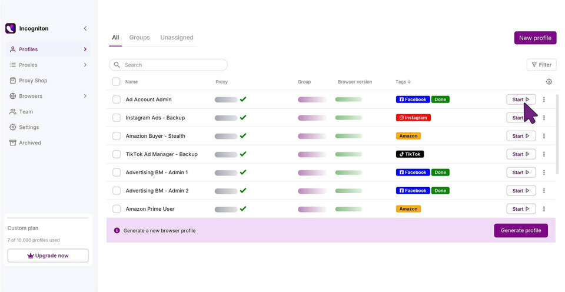Expand the Profiles sidebar chevron
Image resolution: width=565 pixels, height=292 pixels.
pyautogui.click(x=85, y=49)
